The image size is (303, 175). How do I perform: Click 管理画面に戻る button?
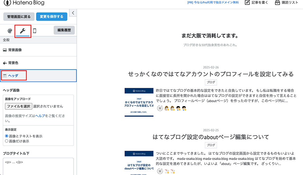pyautogui.click(x=19, y=17)
